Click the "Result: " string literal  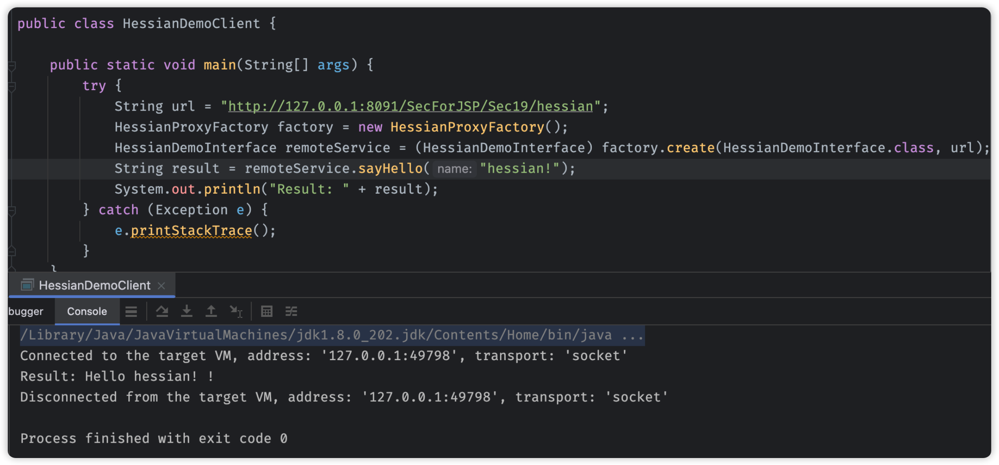[x=309, y=189]
